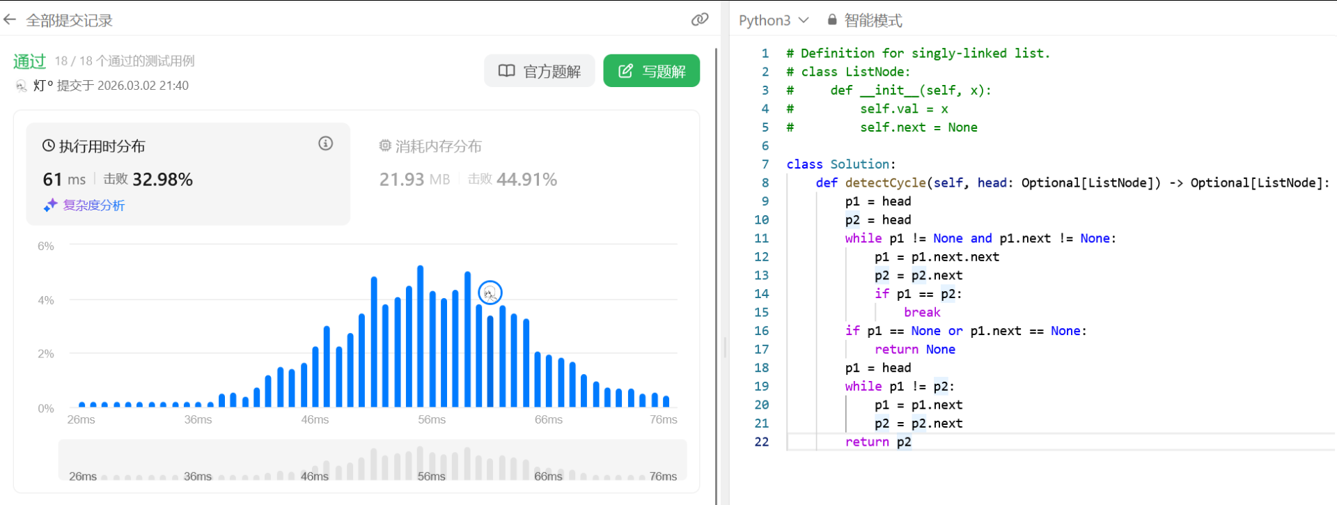Select the 执行用时分布 runtime card
1337x505 pixels.
click(x=187, y=173)
